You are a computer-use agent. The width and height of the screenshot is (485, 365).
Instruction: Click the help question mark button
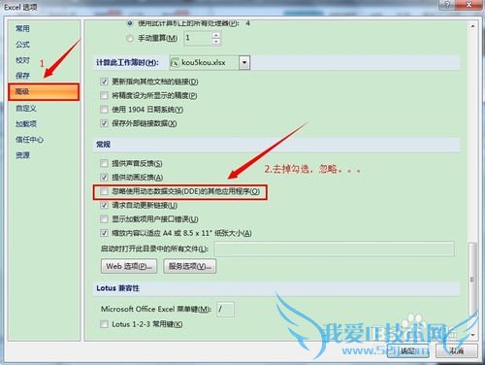point(447,5)
